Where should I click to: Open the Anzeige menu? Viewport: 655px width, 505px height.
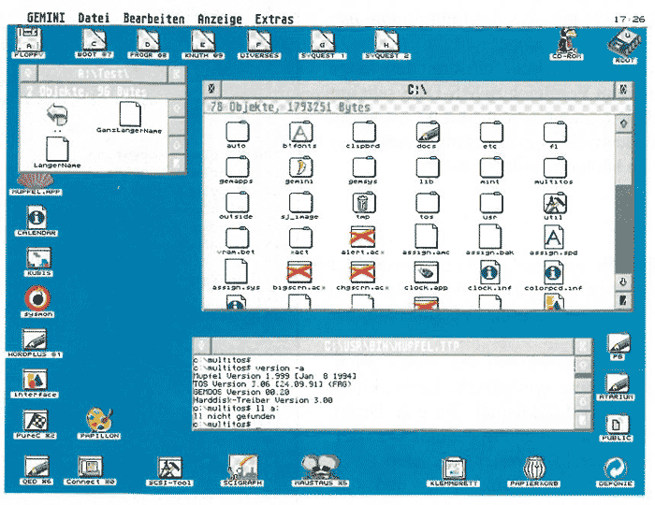[x=220, y=19]
